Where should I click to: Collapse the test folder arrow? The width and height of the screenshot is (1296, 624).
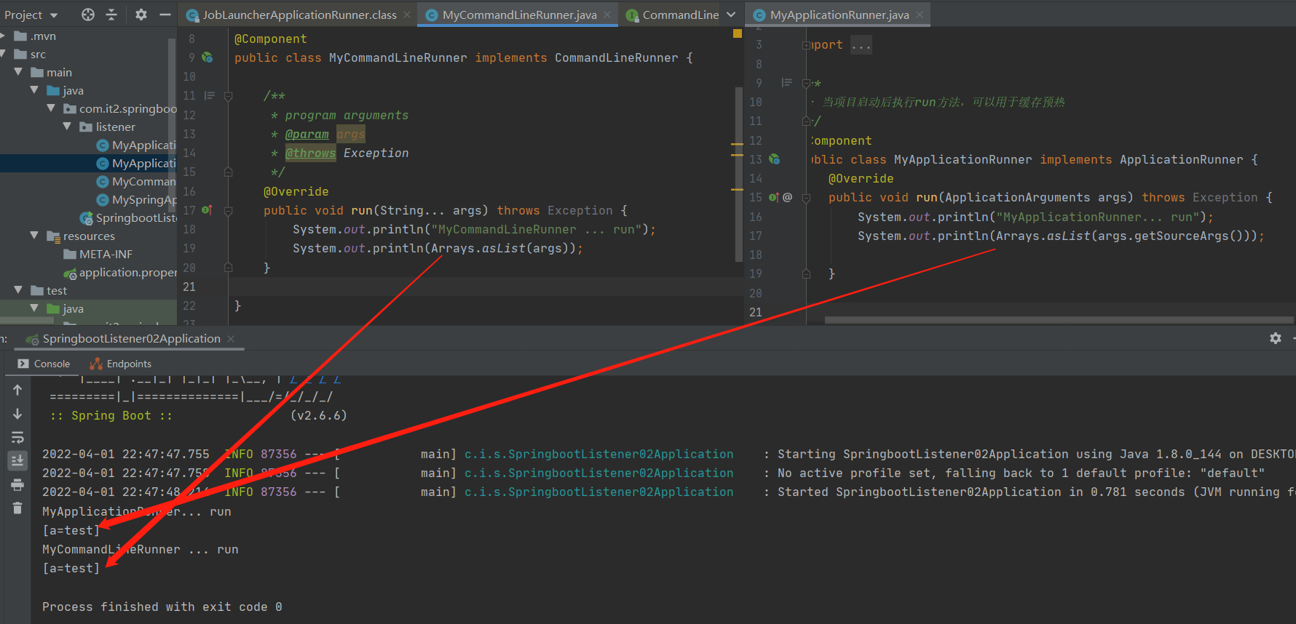(x=18, y=290)
